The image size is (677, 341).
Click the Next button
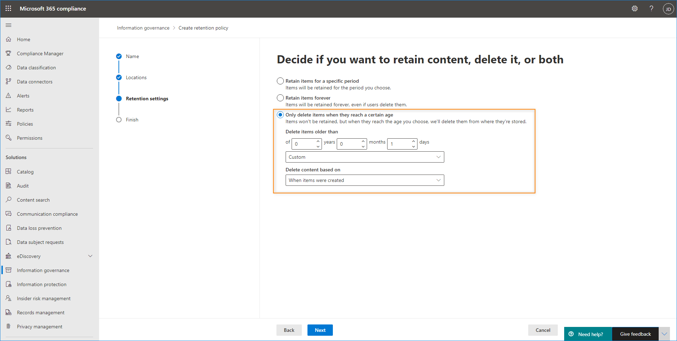tap(320, 330)
